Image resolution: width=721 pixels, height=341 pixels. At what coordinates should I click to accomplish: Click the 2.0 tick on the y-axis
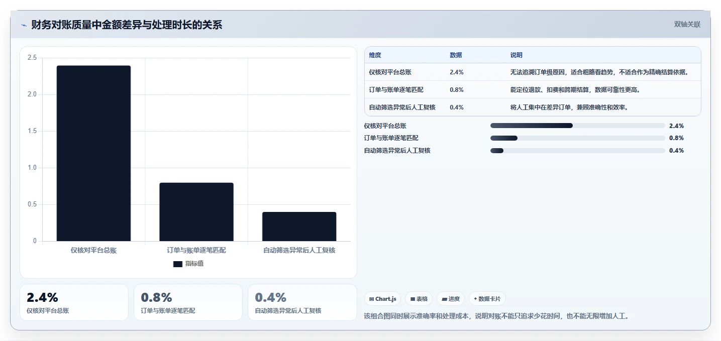32,94
